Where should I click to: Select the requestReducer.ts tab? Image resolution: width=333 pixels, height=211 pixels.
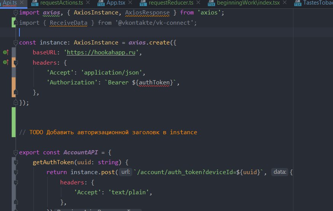click(171, 3)
